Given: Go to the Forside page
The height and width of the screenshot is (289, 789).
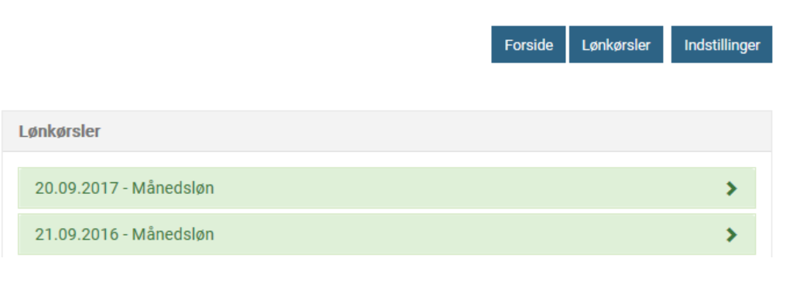Looking at the screenshot, I should [x=528, y=45].
